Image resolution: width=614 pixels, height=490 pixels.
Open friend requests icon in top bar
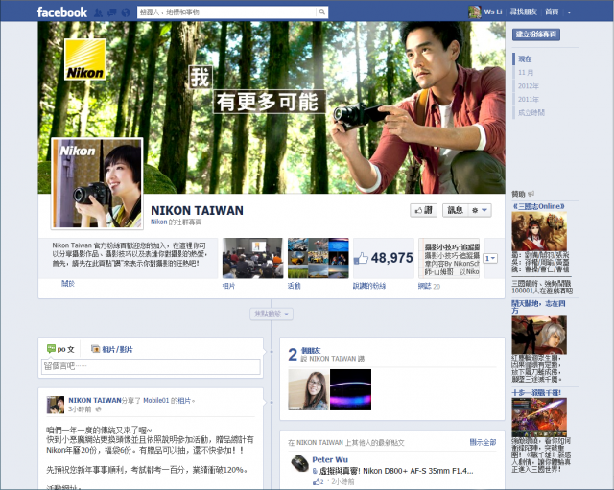point(98,12)
